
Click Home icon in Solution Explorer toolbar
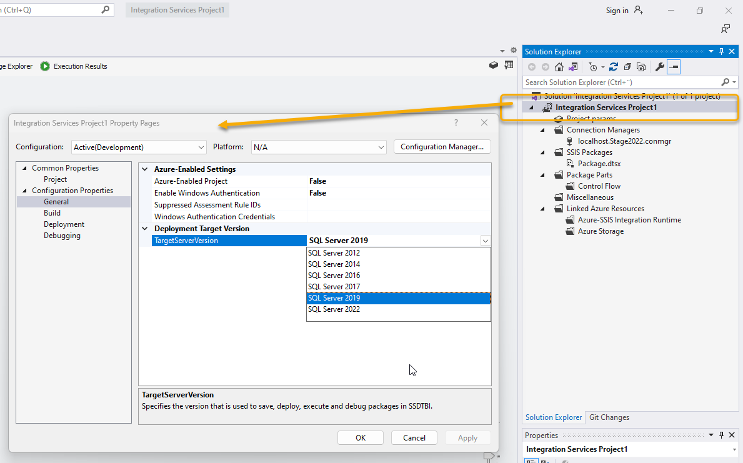(559, 67)
